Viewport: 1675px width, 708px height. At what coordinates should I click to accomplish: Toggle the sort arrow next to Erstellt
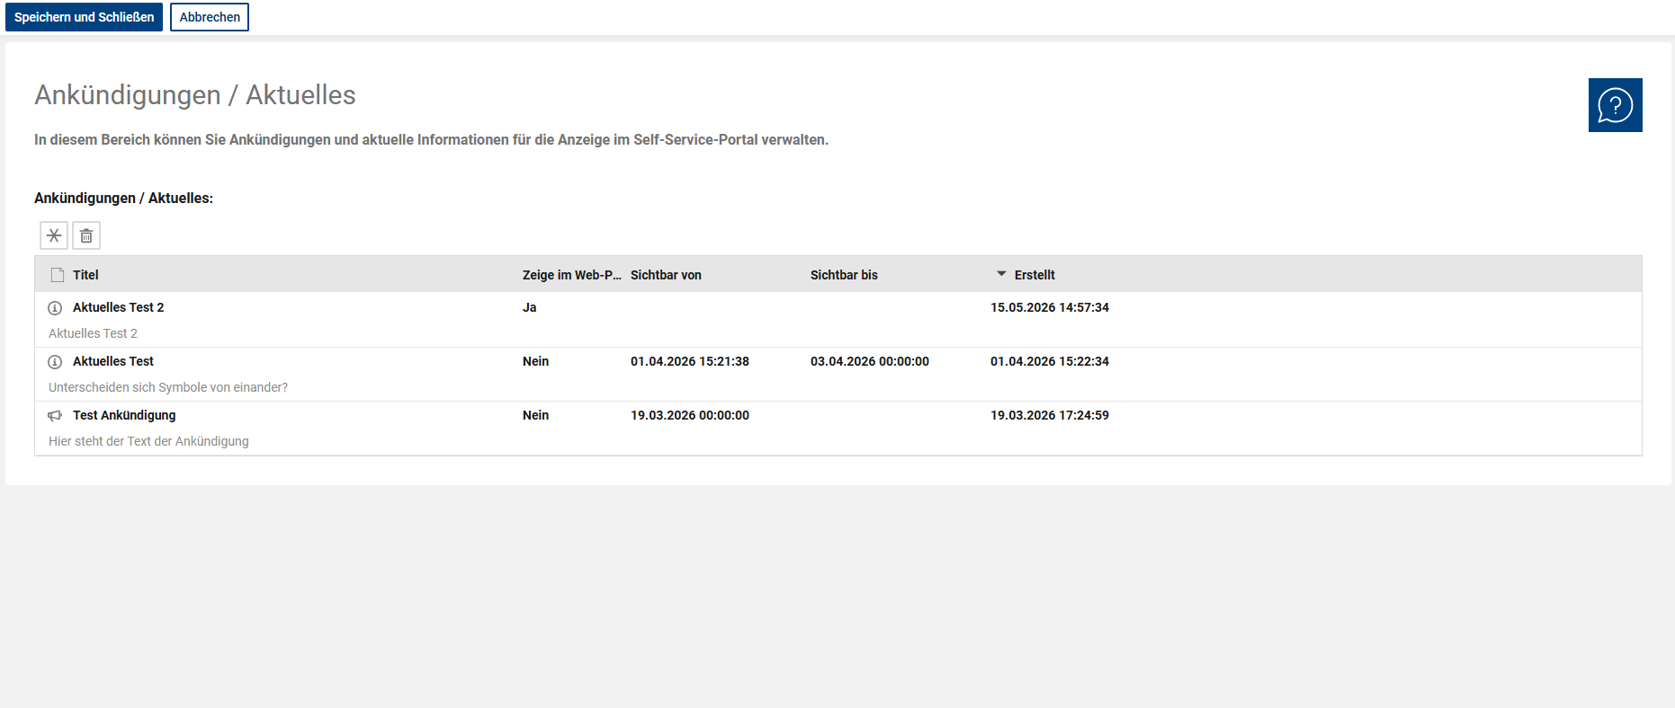click(1001, 274)
